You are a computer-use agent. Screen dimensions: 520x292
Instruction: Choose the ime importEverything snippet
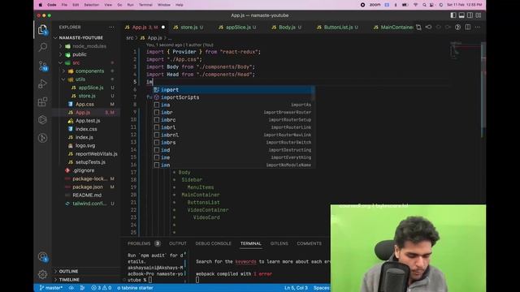pos(233,157)
